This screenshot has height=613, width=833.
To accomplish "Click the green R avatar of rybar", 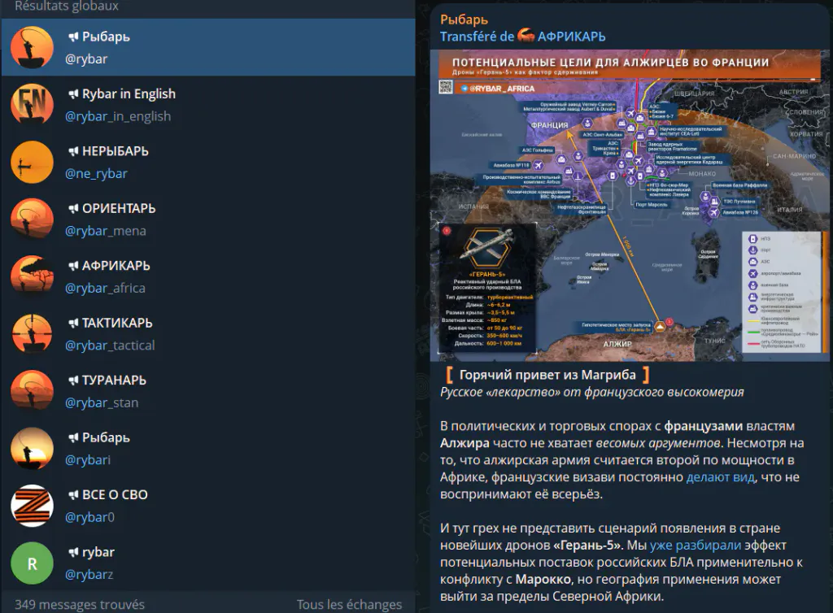I will click(x=32, y=563).
